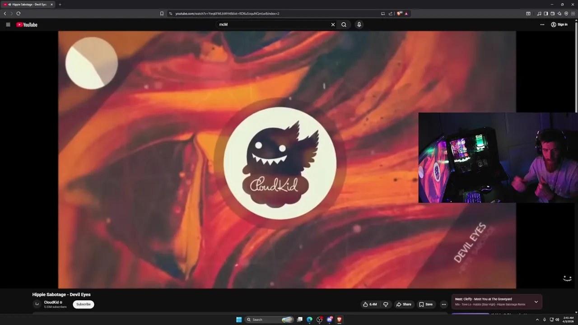Viewport: 578px width, 325px height.
Task: Open CloudKid channel avatar
Action: pos(37,304)
